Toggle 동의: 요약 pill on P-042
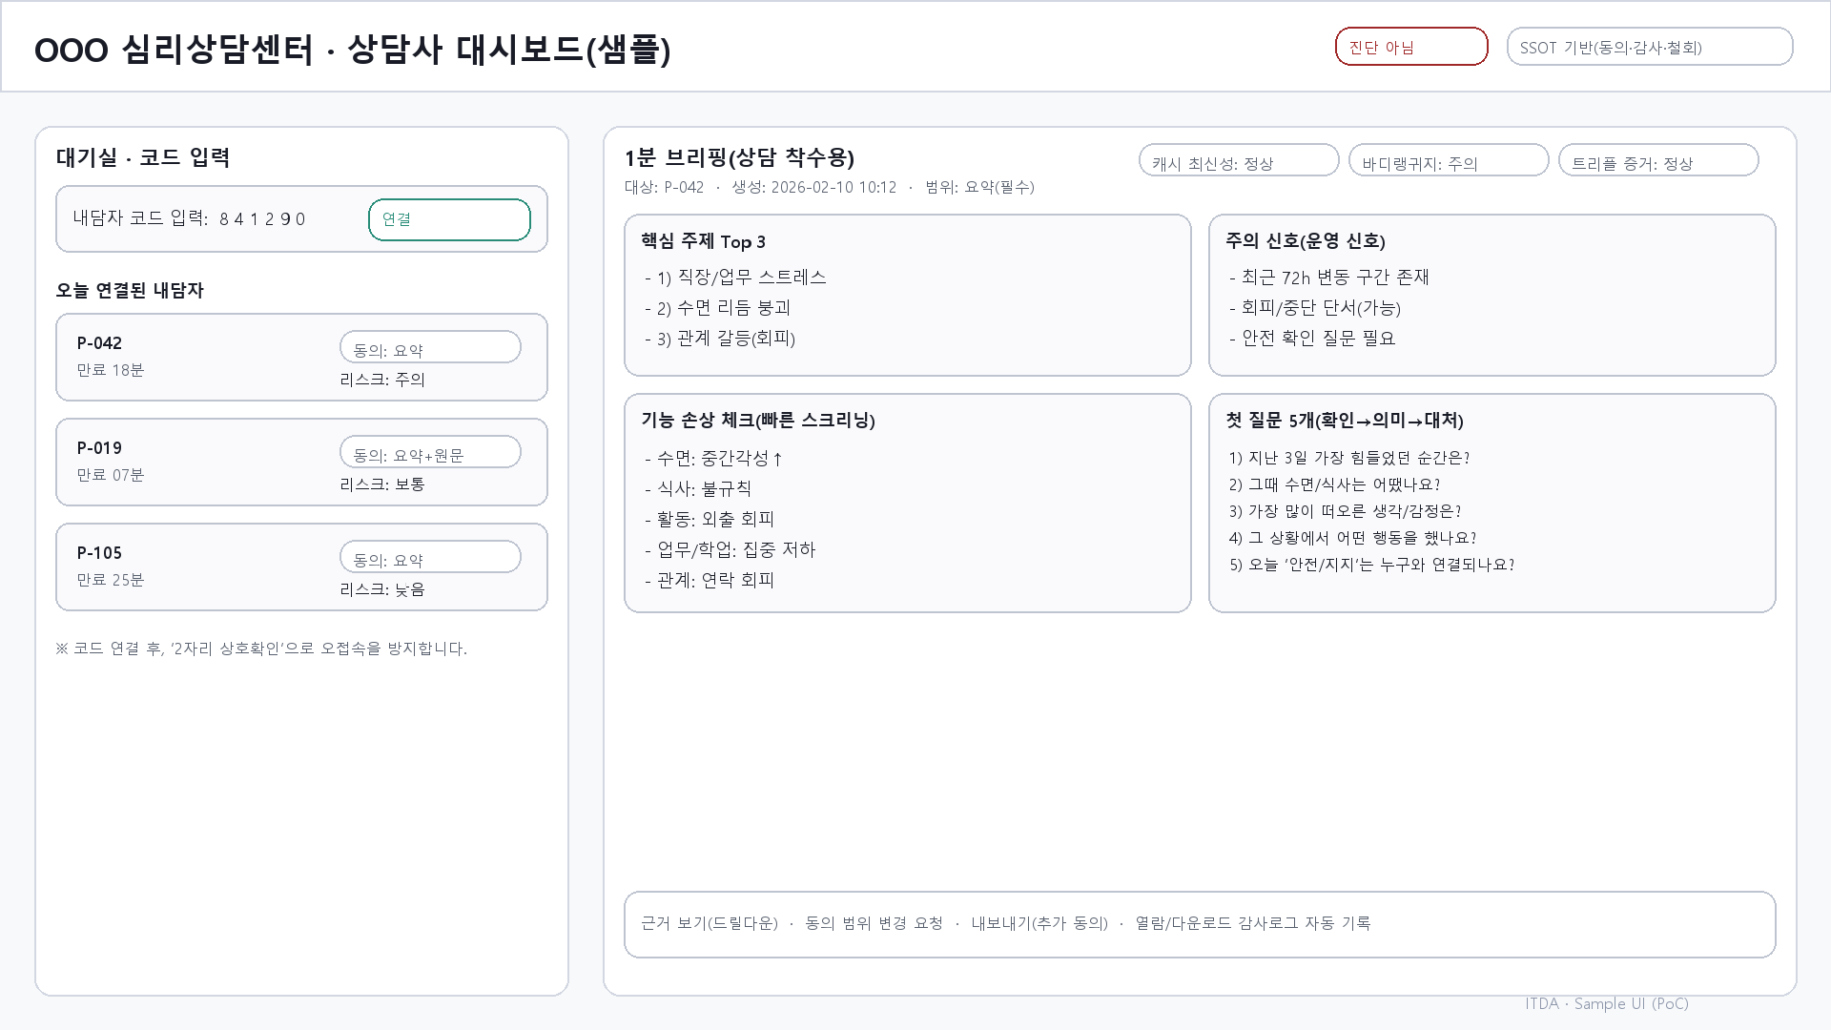Viewport: 1831px width, 1030px height. (x=429, y=346)
